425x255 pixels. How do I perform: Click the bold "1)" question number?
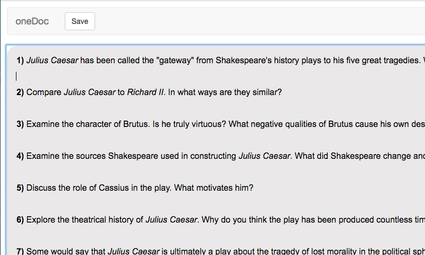(20, 61)
